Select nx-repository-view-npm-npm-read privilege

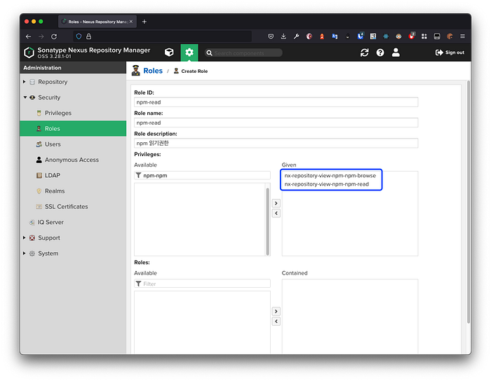[x=327, y=184]
